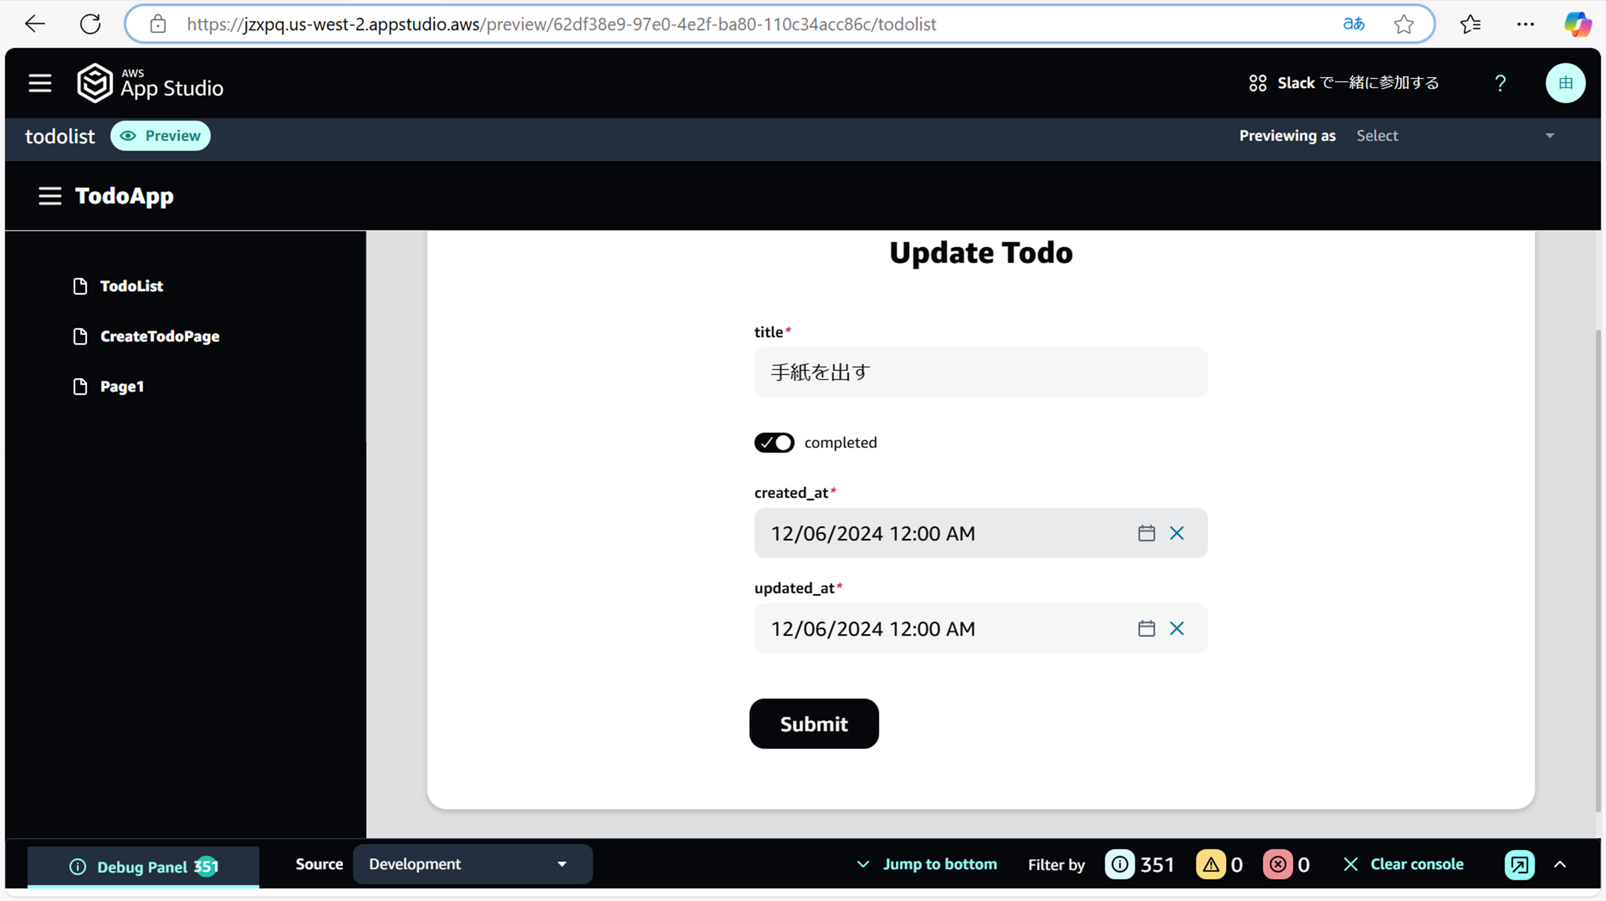This screenshot has width=1606, height=901.
Task: Click the help question mark icon
Action: [1500, 83]
